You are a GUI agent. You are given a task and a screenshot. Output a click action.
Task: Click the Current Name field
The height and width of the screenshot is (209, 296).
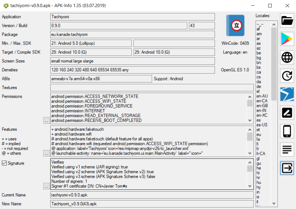[152, 195]
